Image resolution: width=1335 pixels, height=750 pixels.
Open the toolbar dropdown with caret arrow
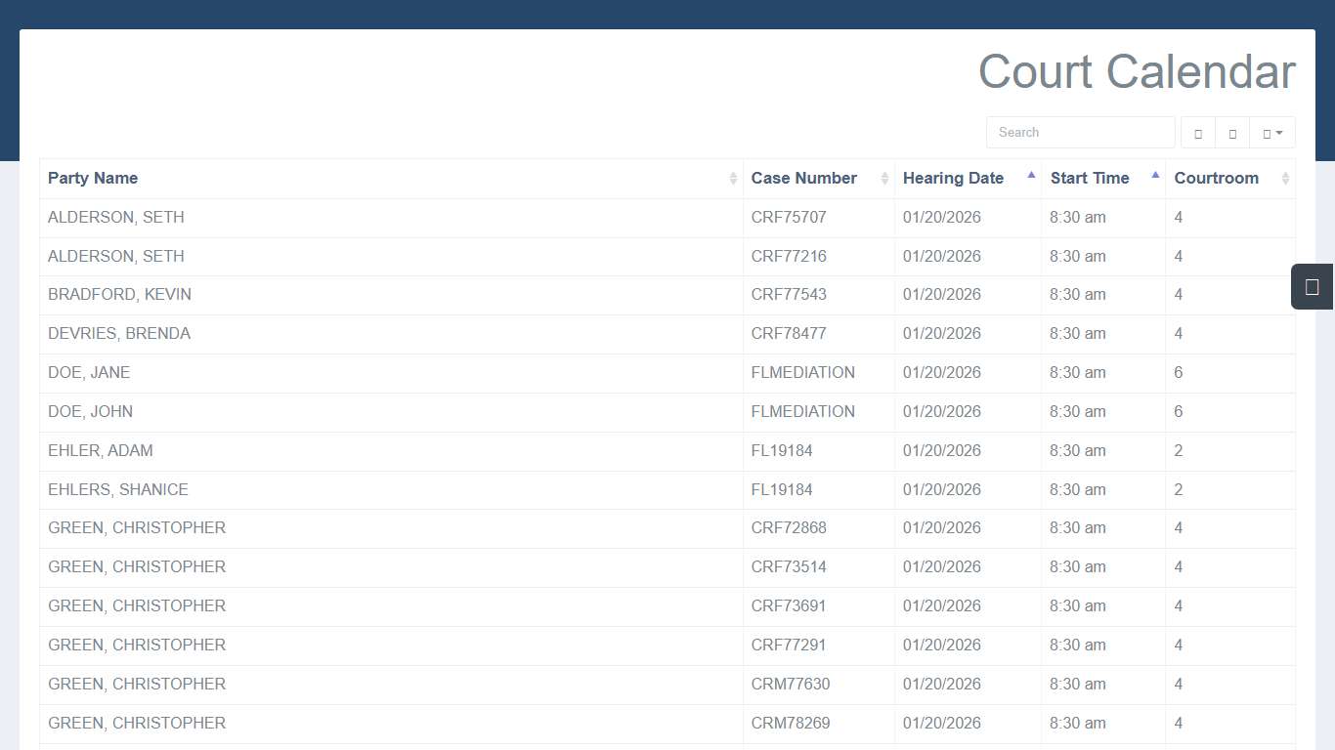1271,133
